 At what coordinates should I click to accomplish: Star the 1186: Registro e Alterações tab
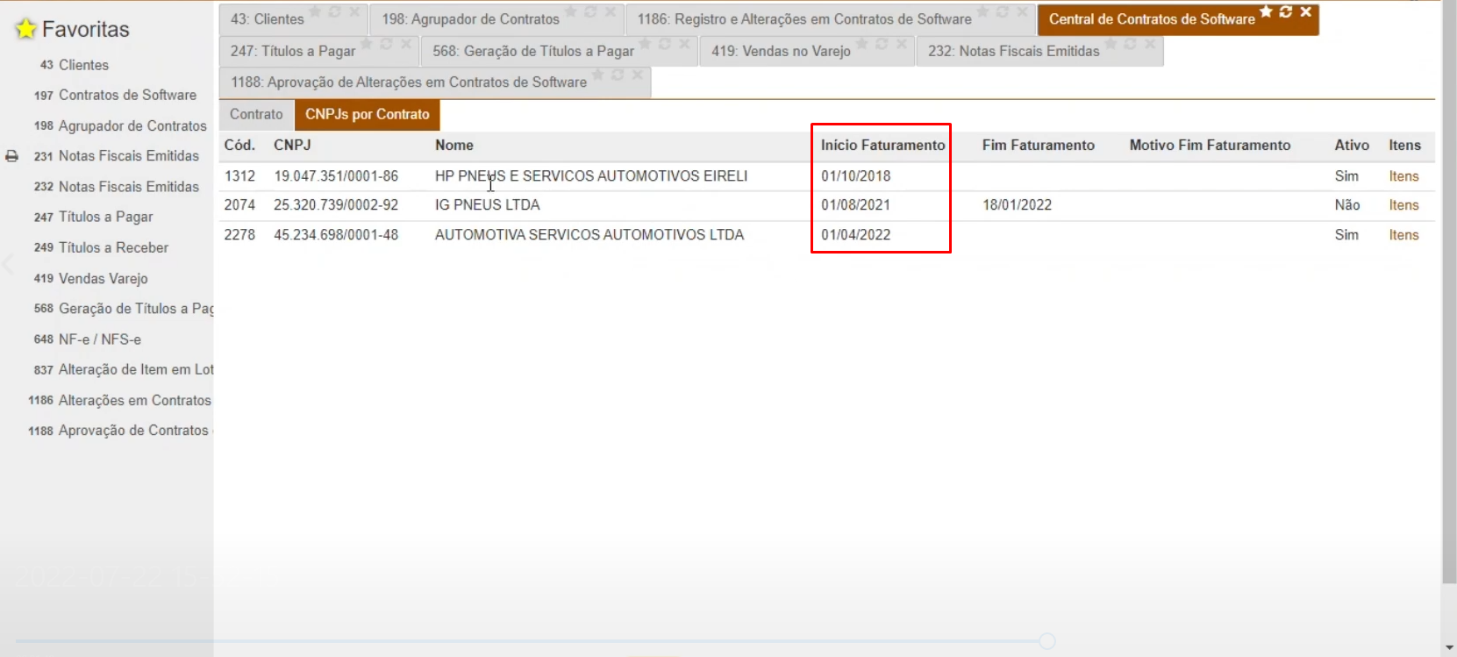coord(982,12)
